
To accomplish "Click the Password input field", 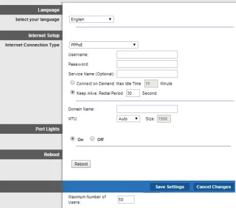I will (x=147, y=64).
